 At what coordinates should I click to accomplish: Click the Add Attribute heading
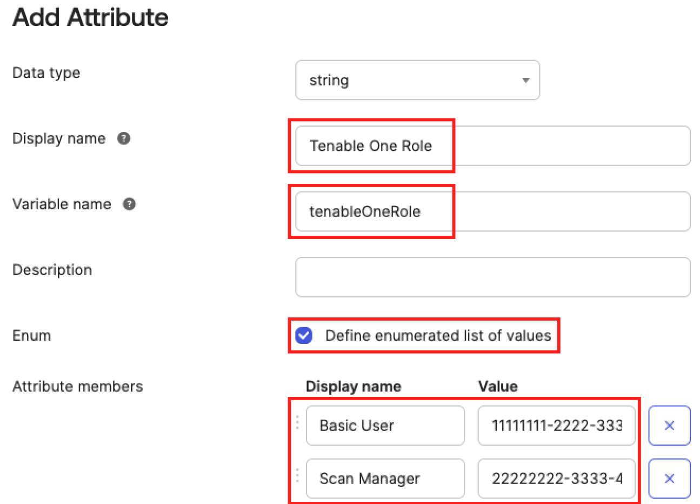tap(90, 17)
